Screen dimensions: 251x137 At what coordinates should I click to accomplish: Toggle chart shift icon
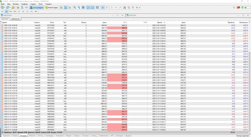(x=92, y=8)
